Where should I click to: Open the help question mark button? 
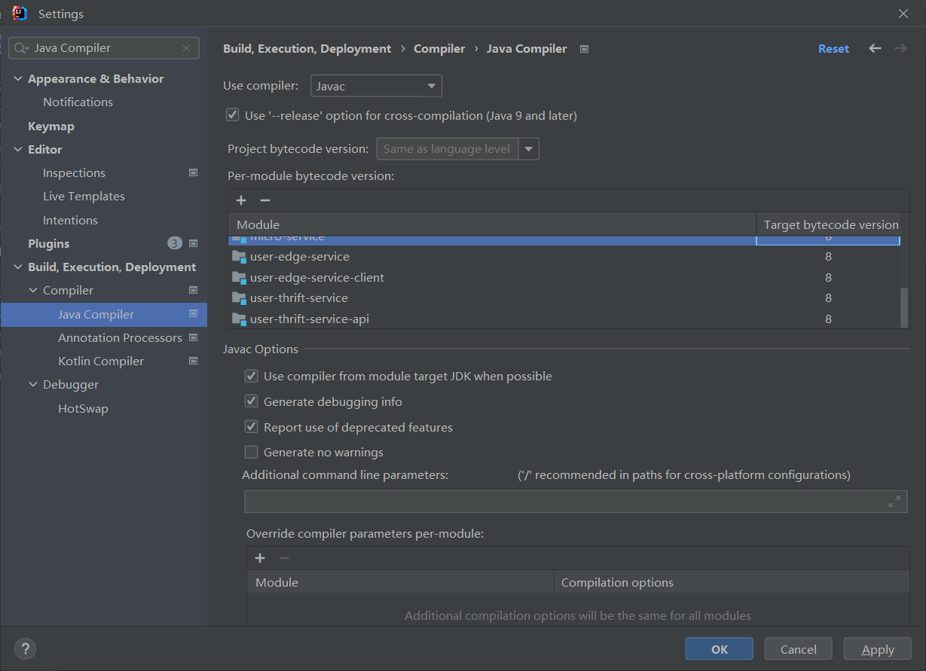pos(25,648)
